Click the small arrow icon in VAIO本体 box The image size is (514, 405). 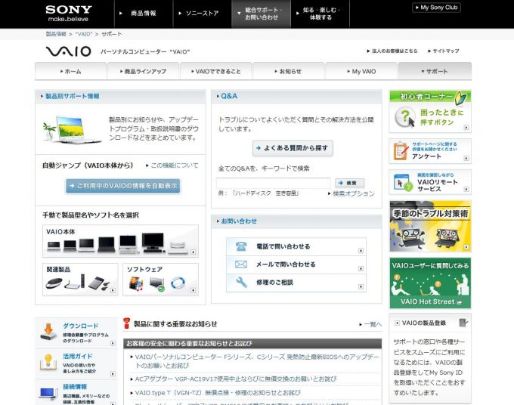193,252
